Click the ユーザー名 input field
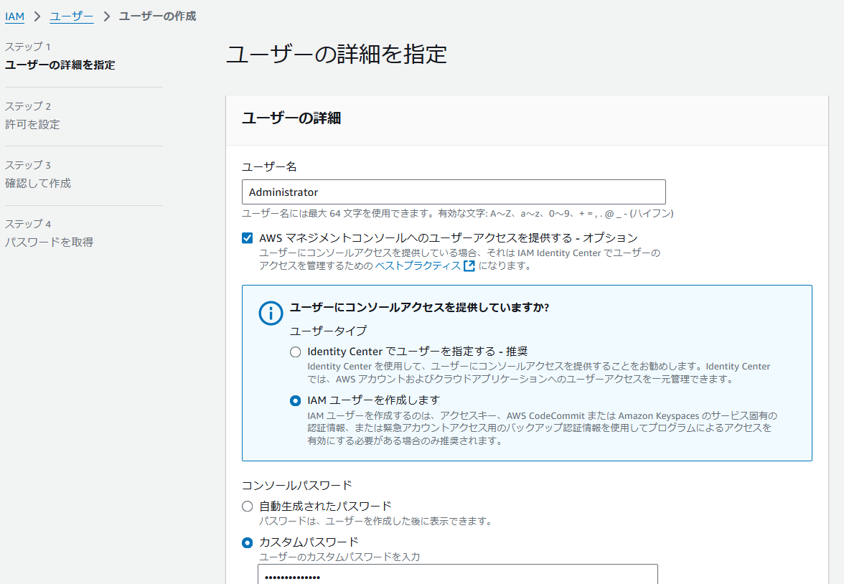This screenshot has height=584, width=844. pyautogui.click(x=454, y=192)
